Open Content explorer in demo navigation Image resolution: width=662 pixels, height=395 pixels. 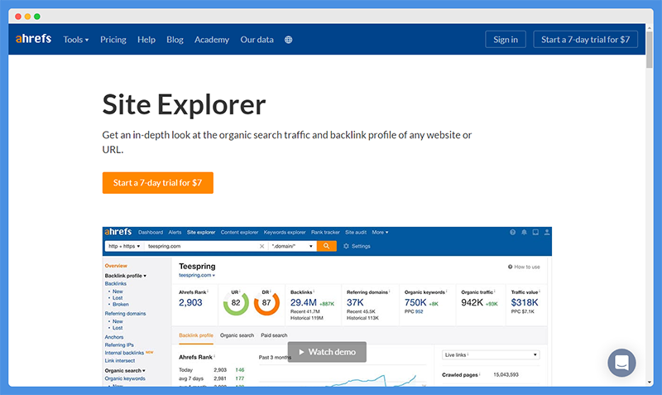(239, 233)
